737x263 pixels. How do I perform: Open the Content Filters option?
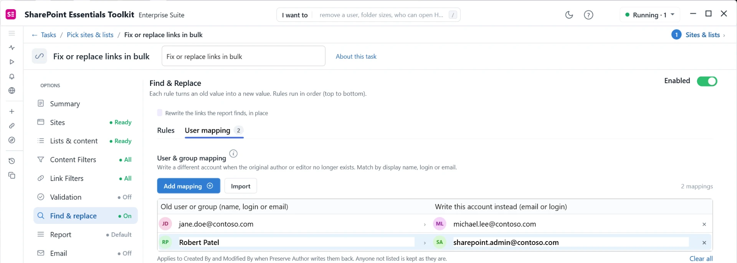click(85, 159)
